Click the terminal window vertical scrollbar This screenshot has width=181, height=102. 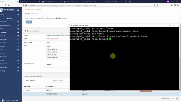pyautogui.click(x=180, y=59)
